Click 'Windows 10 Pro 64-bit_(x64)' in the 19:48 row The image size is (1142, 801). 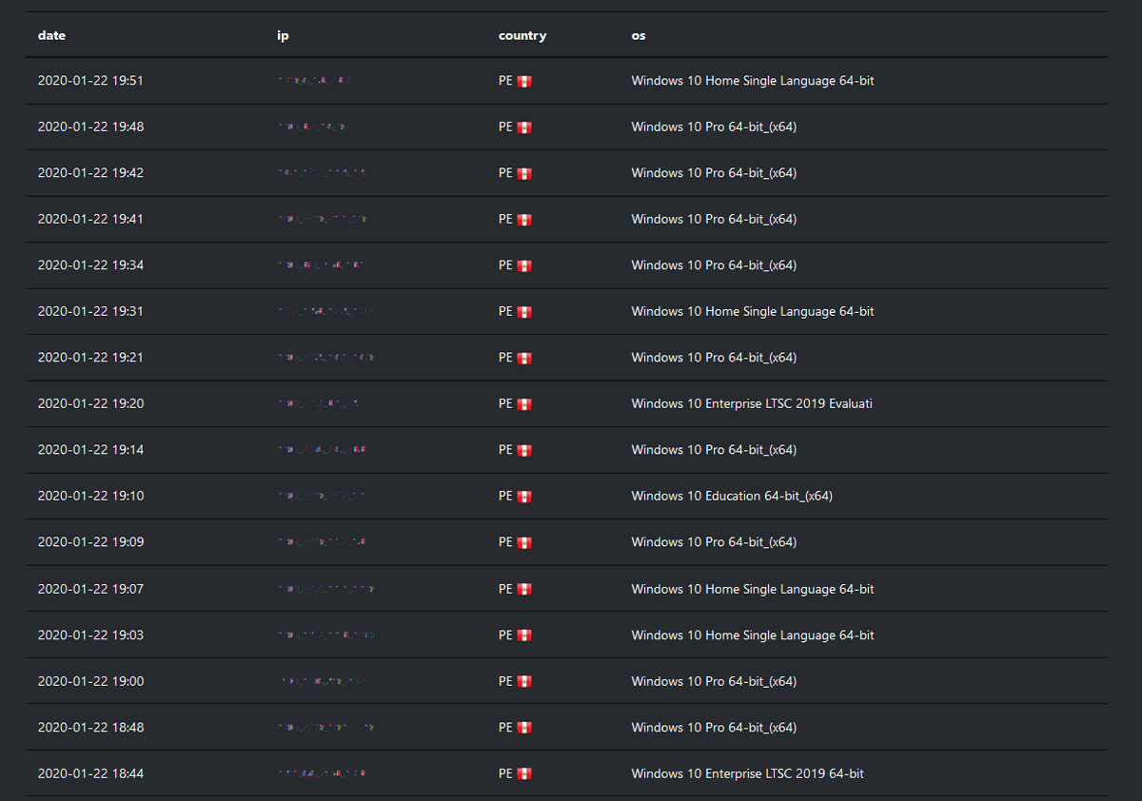(x=714, y=127)
